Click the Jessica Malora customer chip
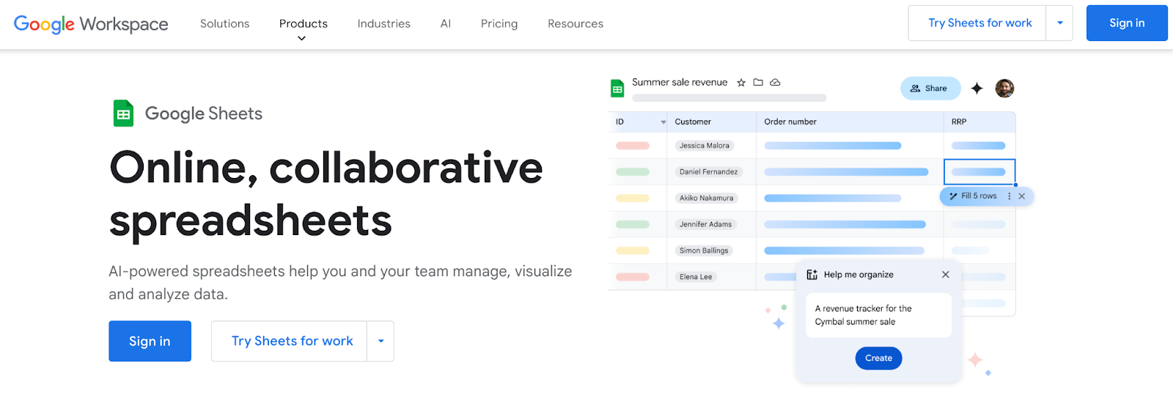The image size is (1173, 397). 705,146
